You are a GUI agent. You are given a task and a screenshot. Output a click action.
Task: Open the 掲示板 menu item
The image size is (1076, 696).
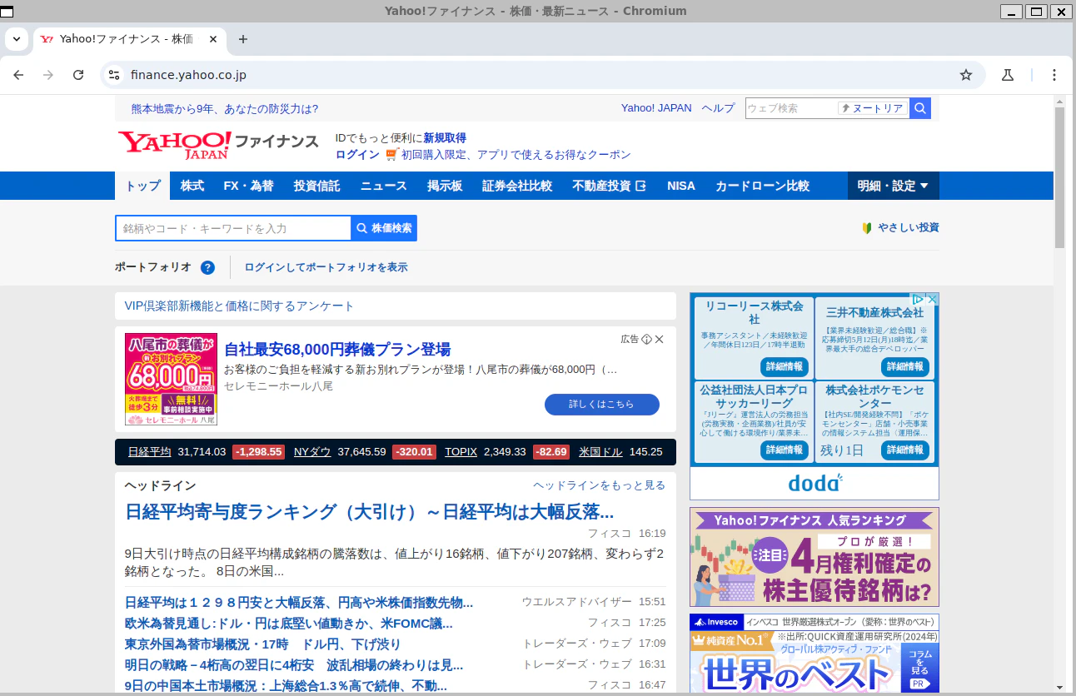(x=445, y=186)
